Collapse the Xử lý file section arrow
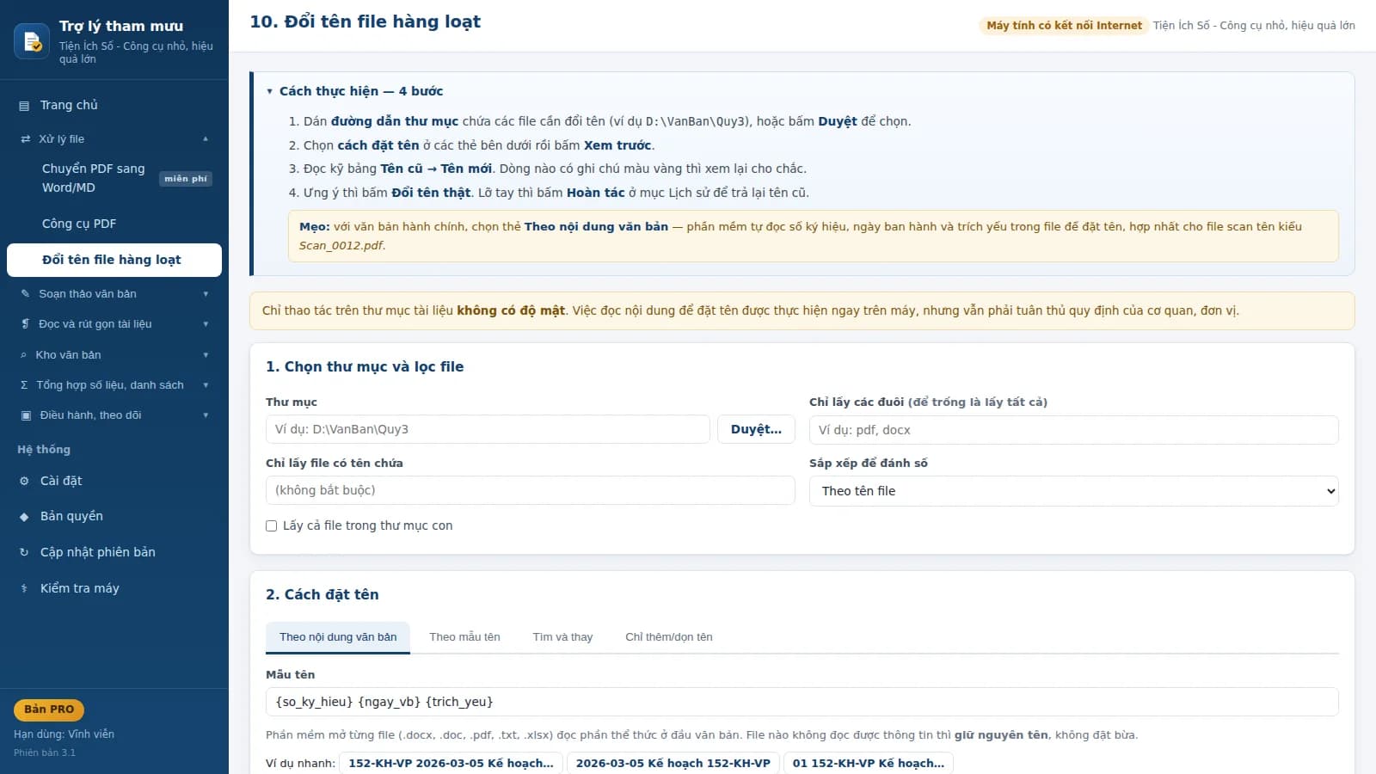 [206, 139]
